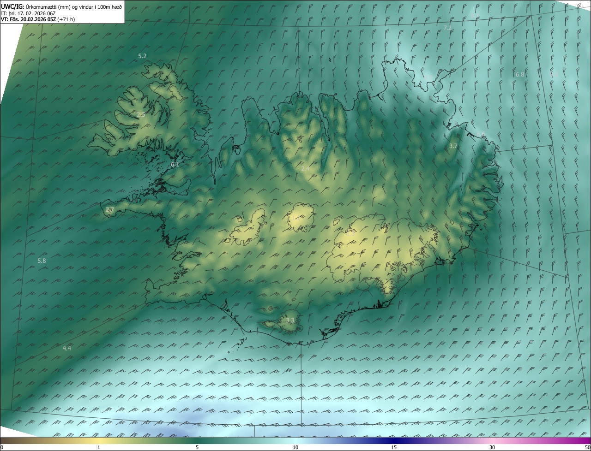591x451 pixels.
Task: Click the 5.2 value label
Action: [x=142, y=56]
